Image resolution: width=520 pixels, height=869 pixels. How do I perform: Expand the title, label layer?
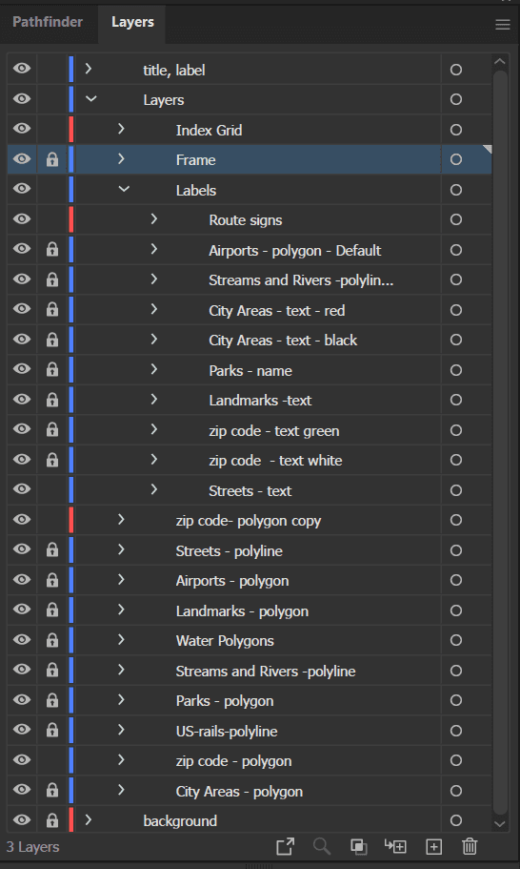(89, 69)
